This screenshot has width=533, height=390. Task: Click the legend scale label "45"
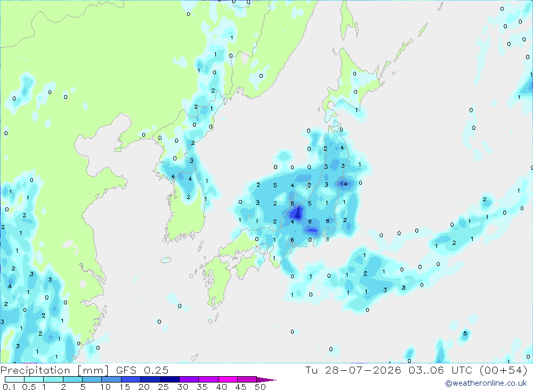[241, 387]
